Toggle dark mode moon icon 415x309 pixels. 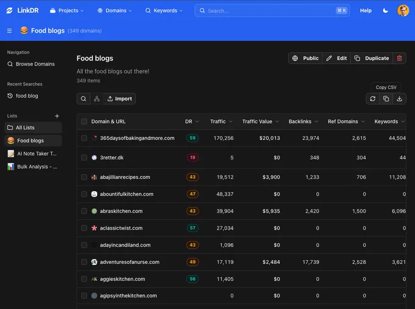[x=385, y=10]
